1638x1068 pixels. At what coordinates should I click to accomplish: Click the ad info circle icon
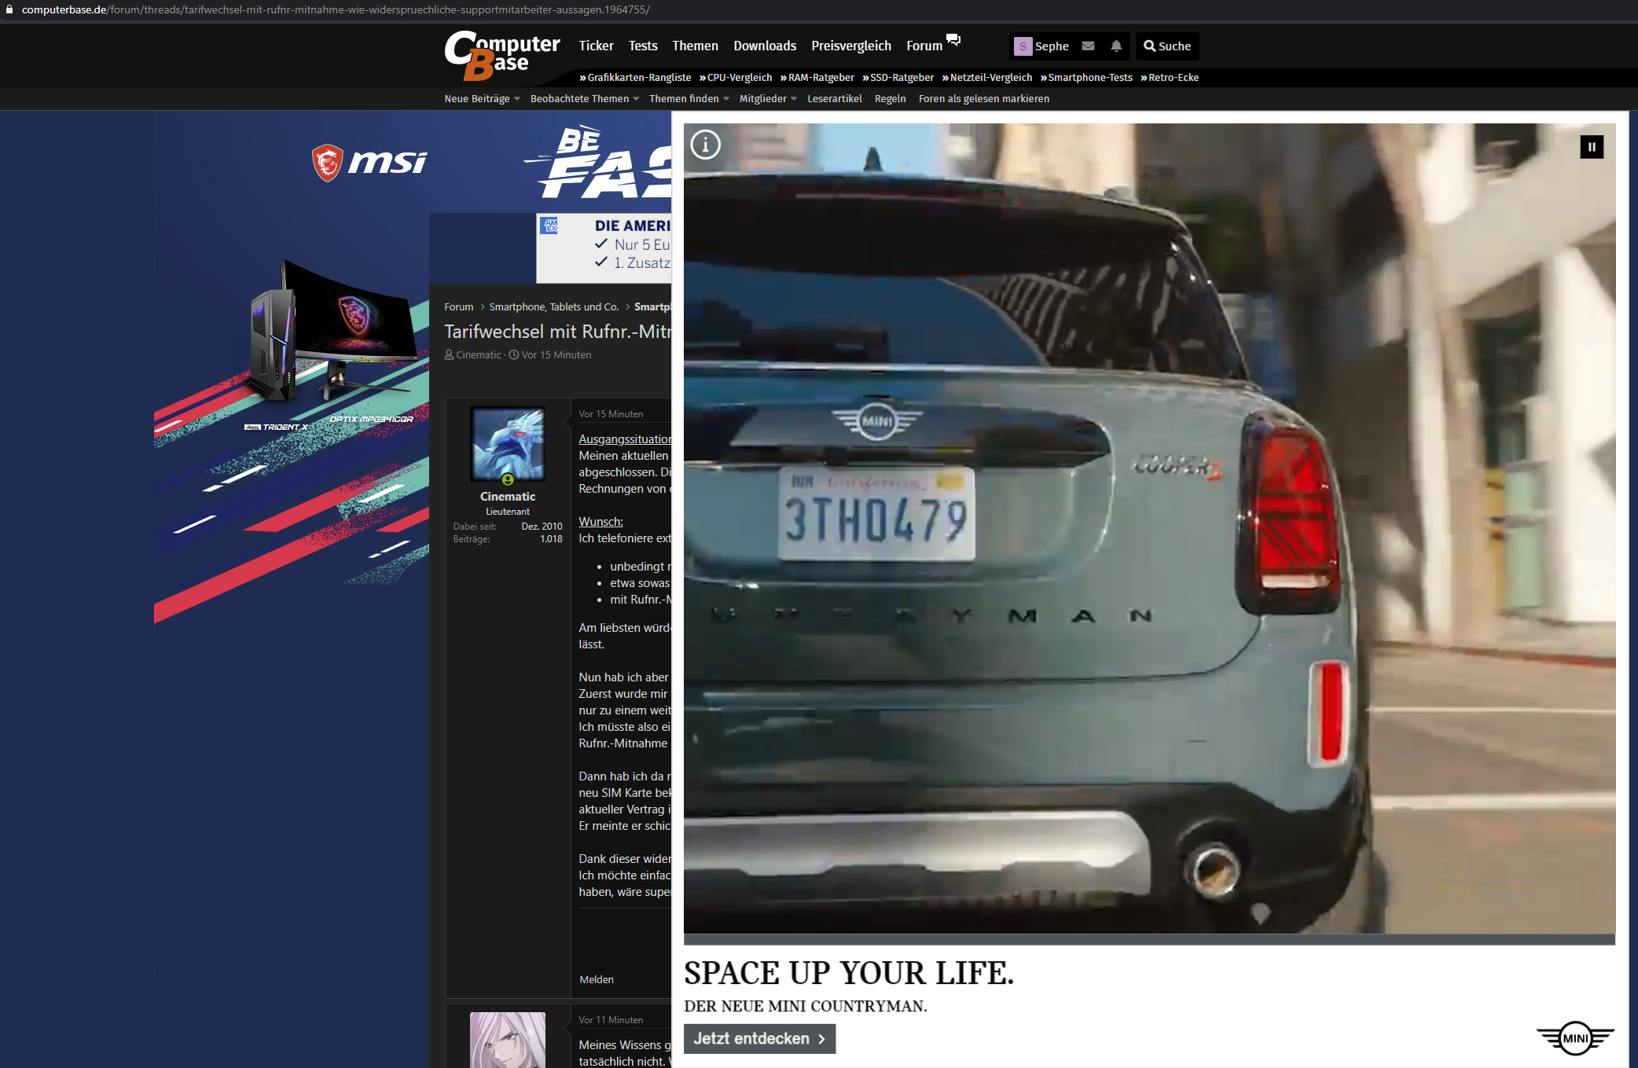(x=705, y=145)
